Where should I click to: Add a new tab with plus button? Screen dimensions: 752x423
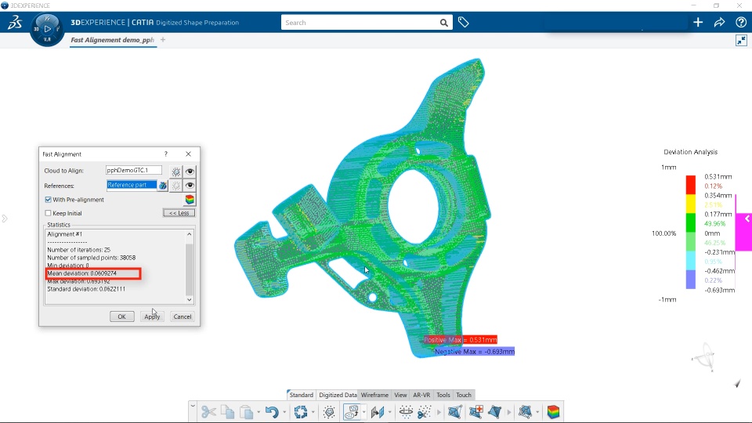[x=163, y=40]
